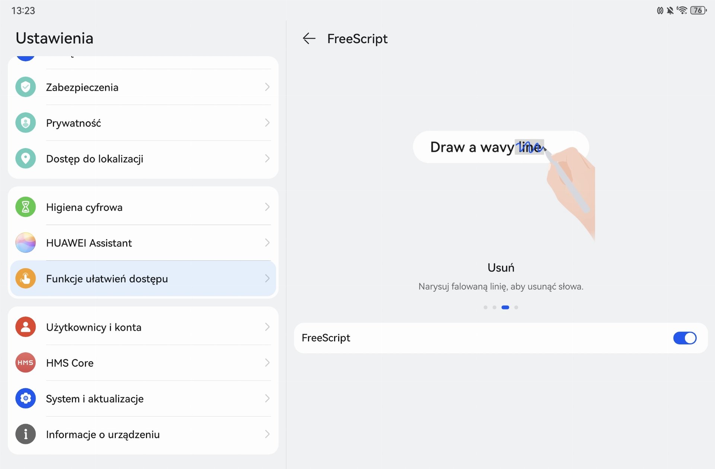The height and width of the screenshot is (469, 715).
Task: Click the colorful HUAWEI Assistant icon
Action: (25, 243)
